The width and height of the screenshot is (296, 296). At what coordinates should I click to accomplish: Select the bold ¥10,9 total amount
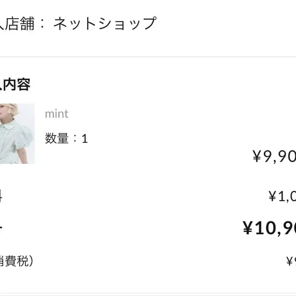(269, 228)
